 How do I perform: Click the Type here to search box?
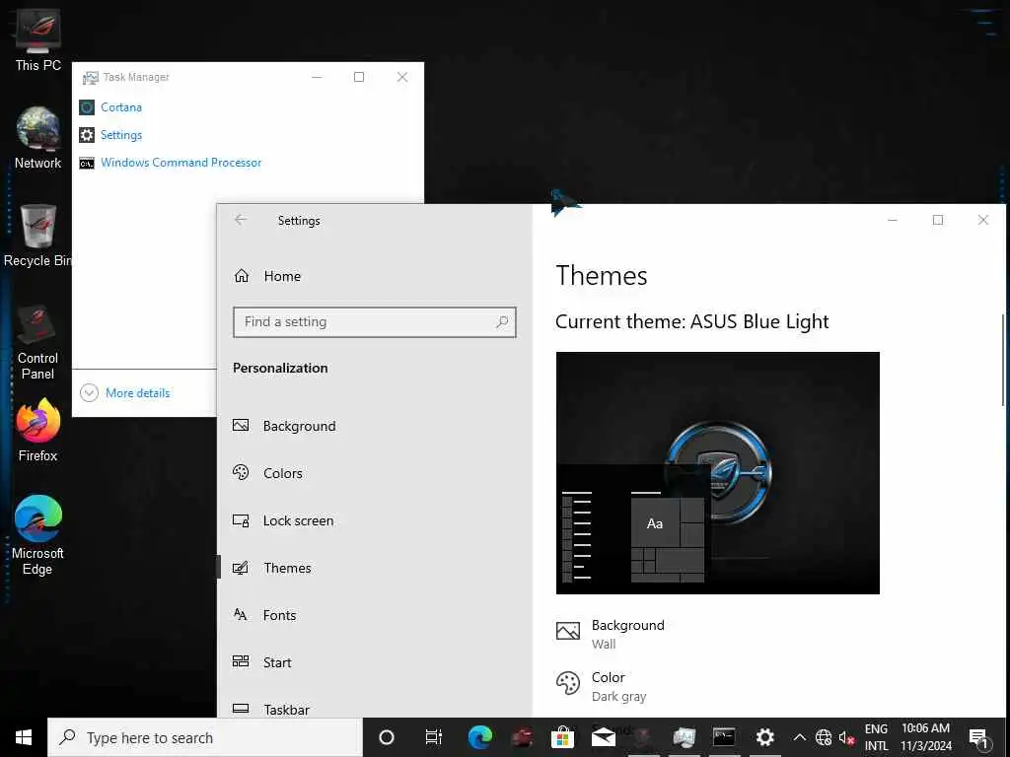[x=205, y=737]
